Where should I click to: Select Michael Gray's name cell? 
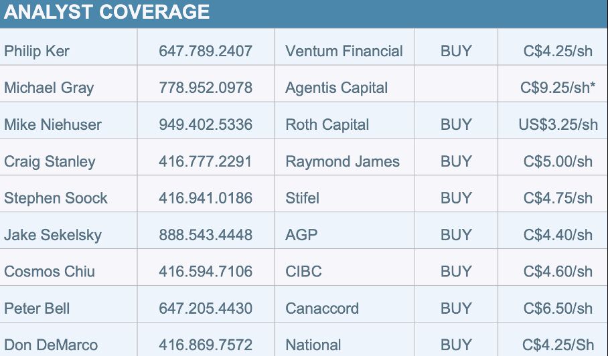[49, 88]
